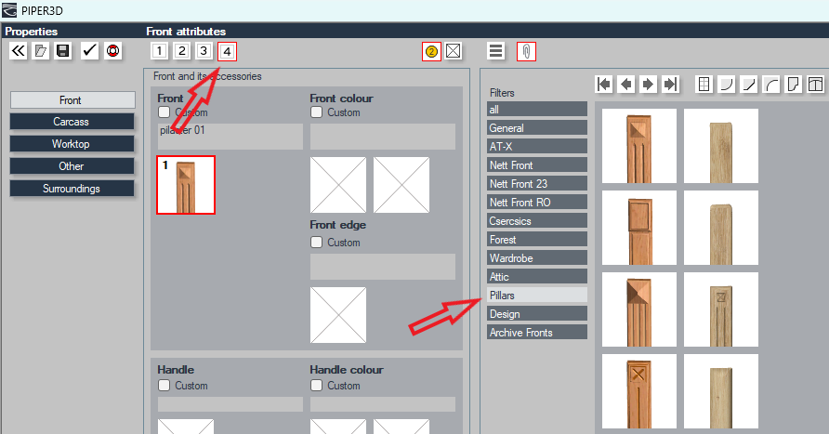Enable Custom checkbox under Front
829x434 pixels.
[164, 112]
